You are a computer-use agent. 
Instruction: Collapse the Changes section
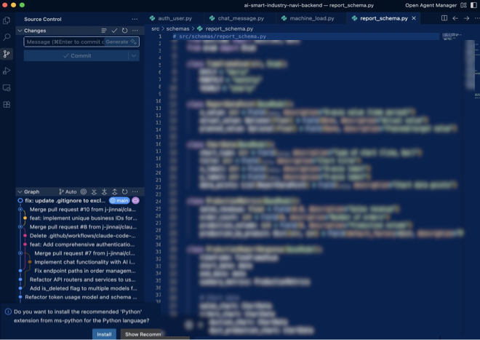pyautogui.click(x=20, y=31)
